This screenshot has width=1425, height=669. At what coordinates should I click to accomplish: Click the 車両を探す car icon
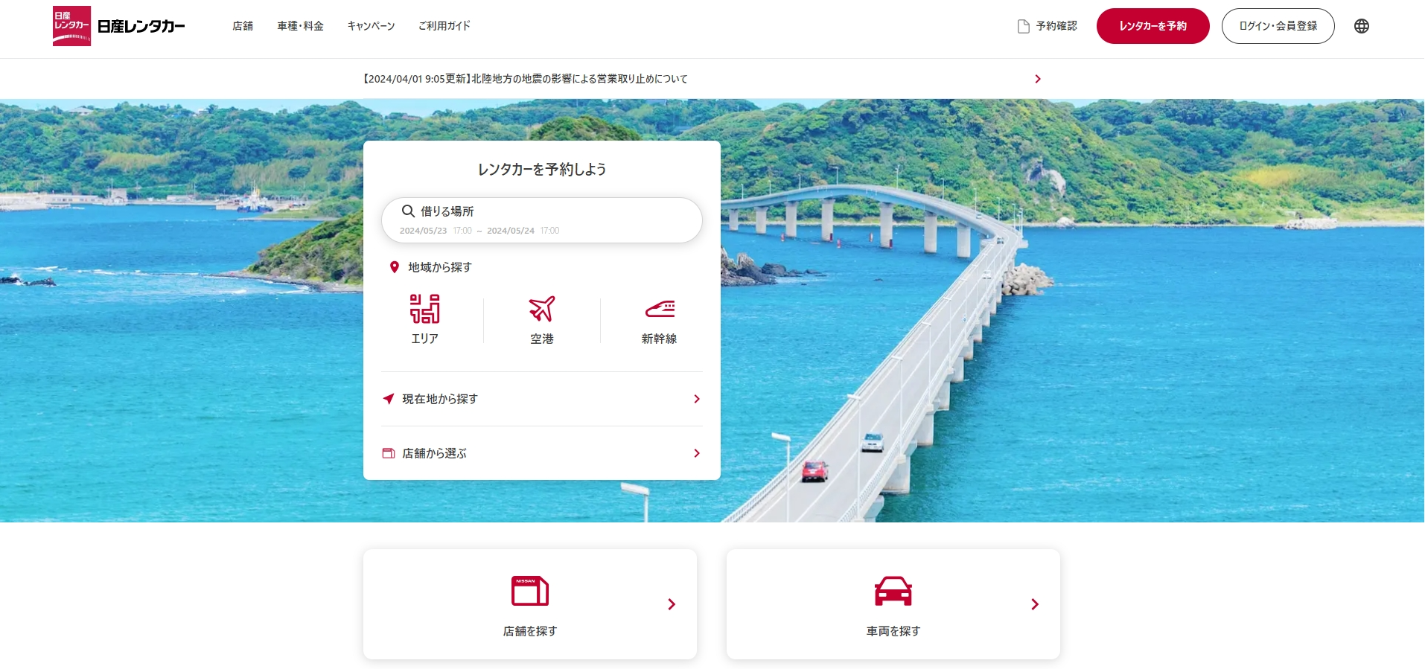tap(893, 591)
